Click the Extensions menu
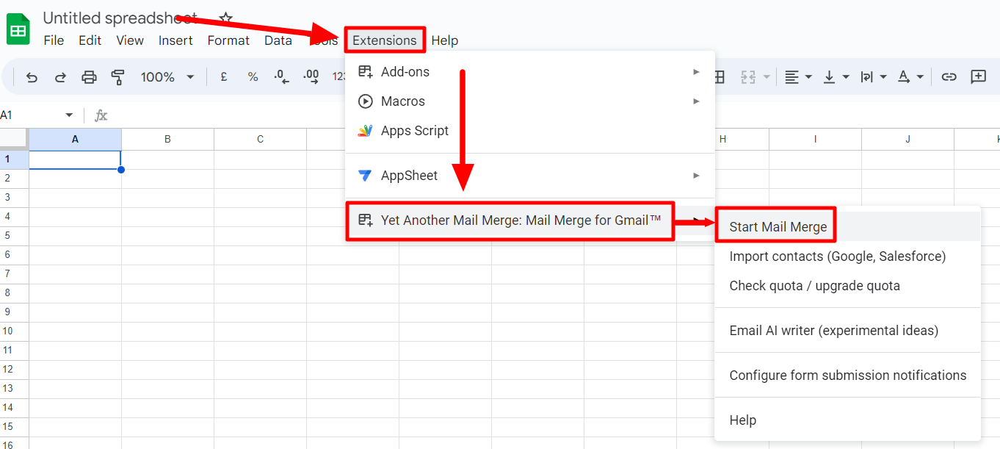The height and width of the screenshot is (449, 1000). (385, 40)
